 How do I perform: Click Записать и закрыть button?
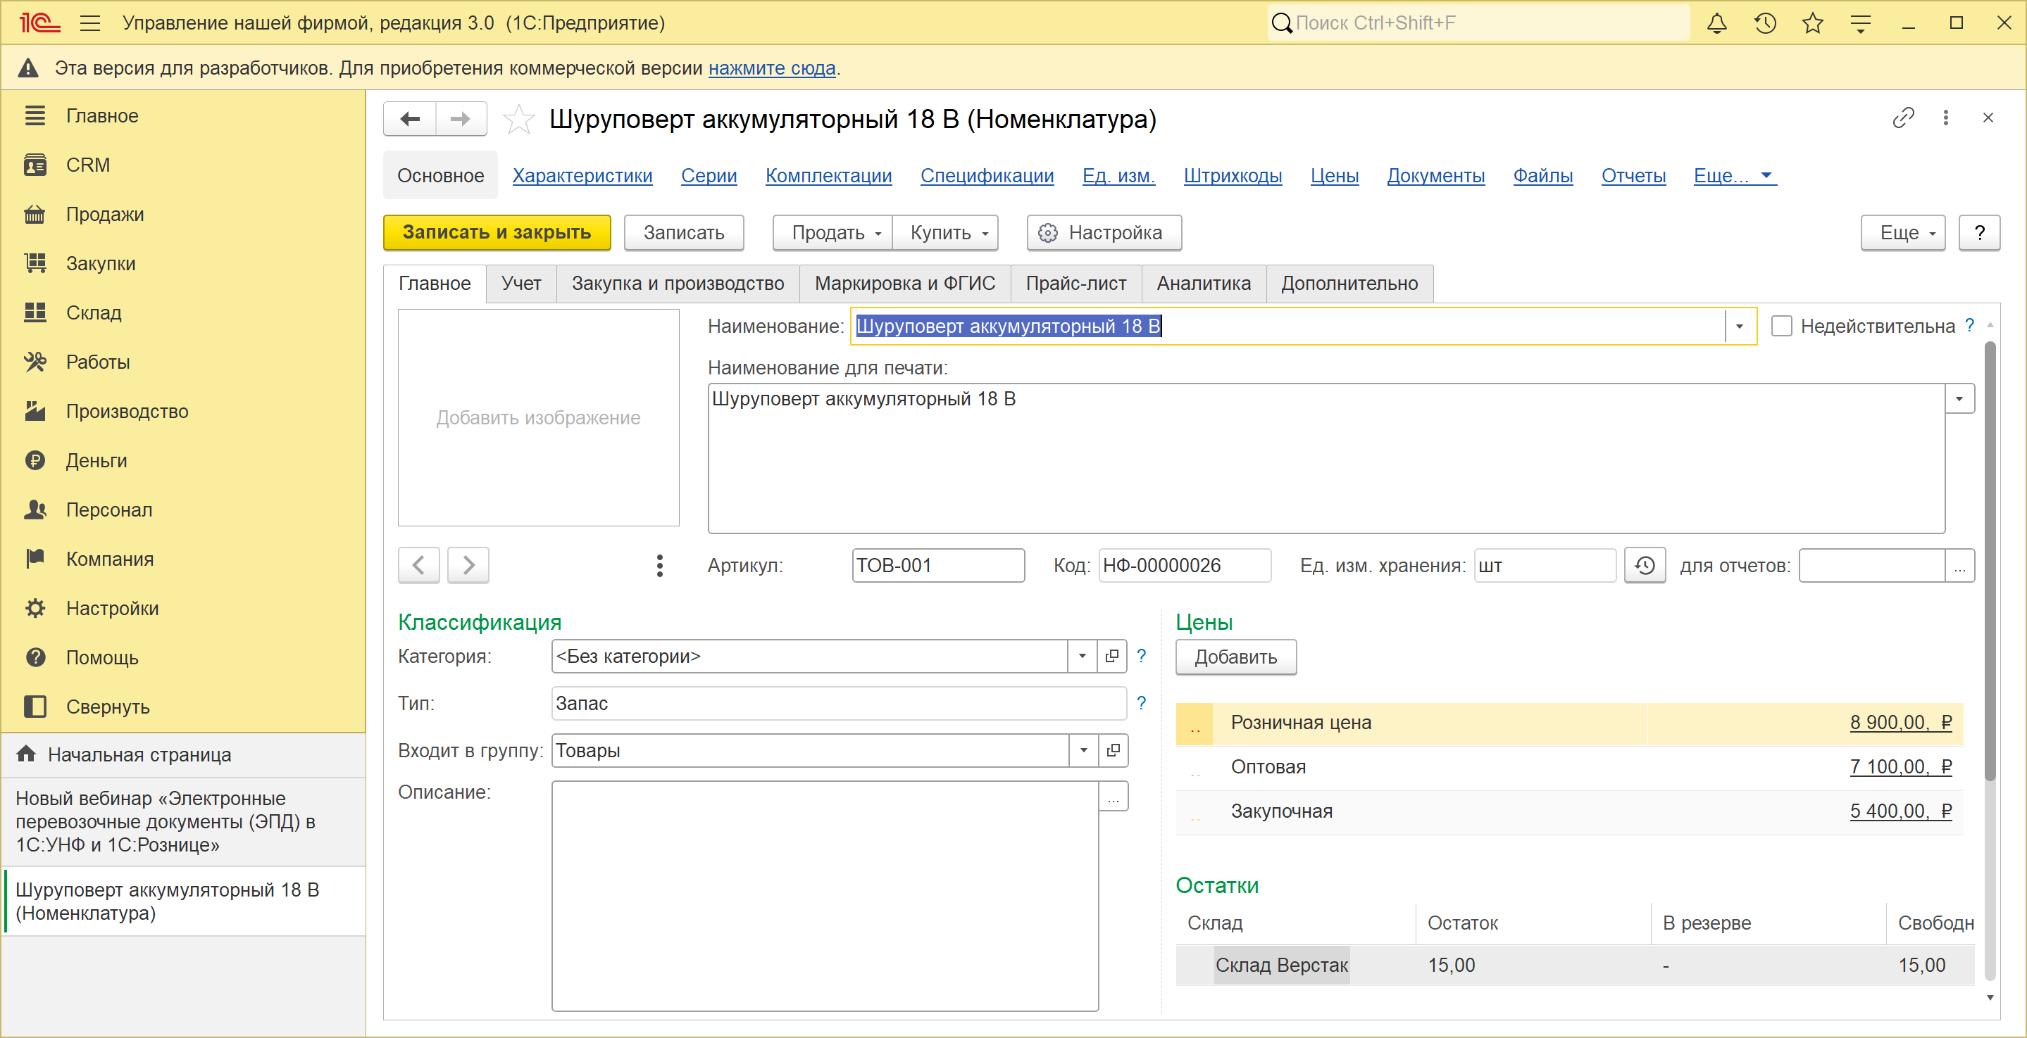pyautogui.click(x=497, y=233)
